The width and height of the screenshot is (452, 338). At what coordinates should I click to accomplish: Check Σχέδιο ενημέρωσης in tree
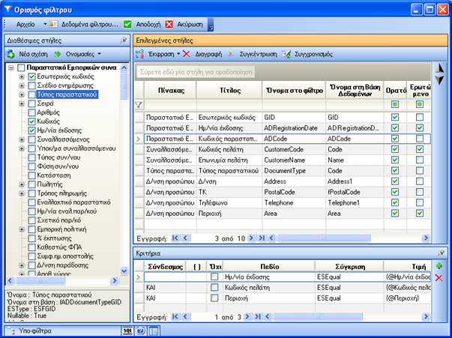click(31, 85)
